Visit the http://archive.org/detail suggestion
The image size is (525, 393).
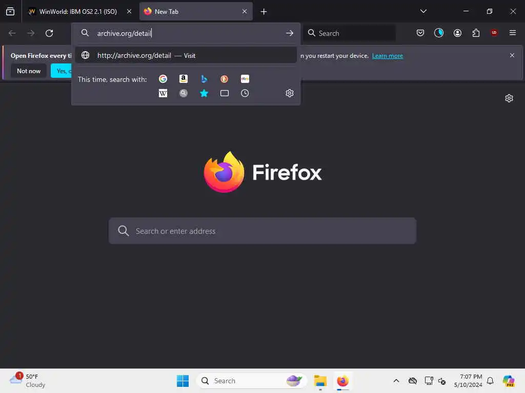click(x=186, y=55)
